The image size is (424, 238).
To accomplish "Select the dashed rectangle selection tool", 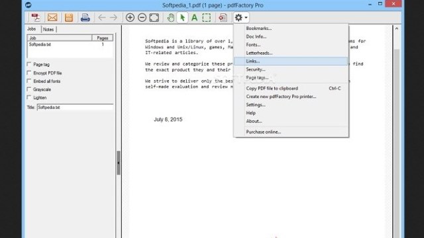I will [x=206, y=18].
